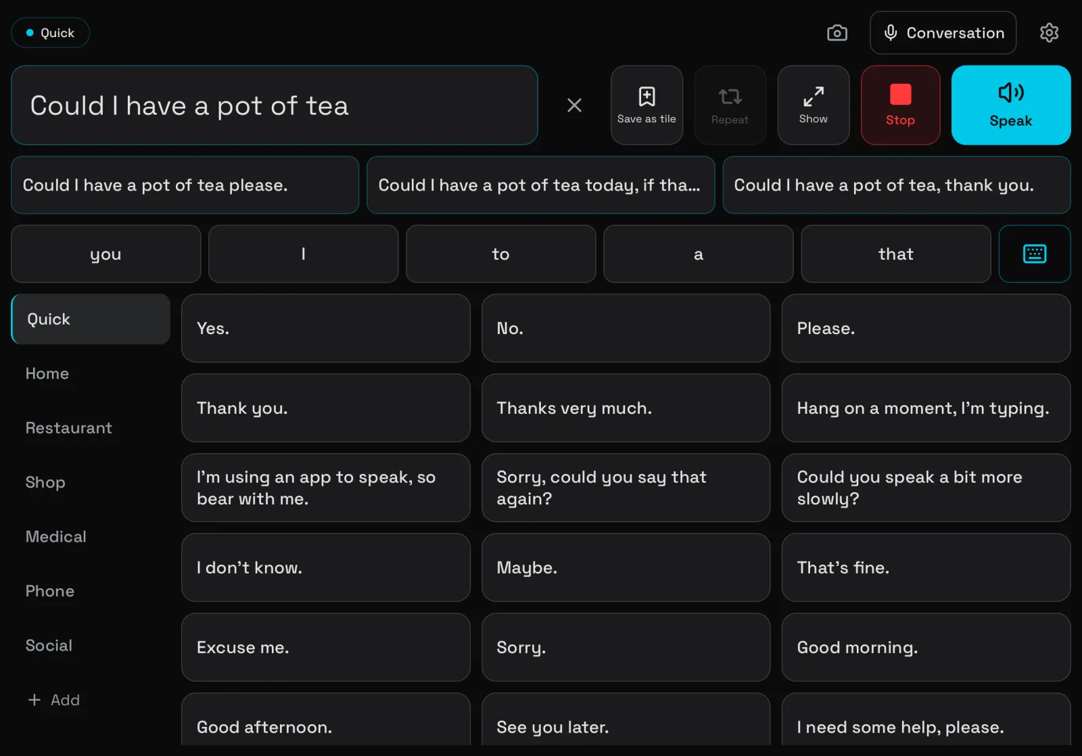1082x756 pixels.
Task: Speak the typed message aloud
Action: pyautogui.click(x=1010, y=105)
